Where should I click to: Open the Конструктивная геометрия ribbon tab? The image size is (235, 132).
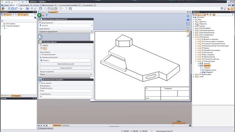pyautogui.click(x=68, y=5)
